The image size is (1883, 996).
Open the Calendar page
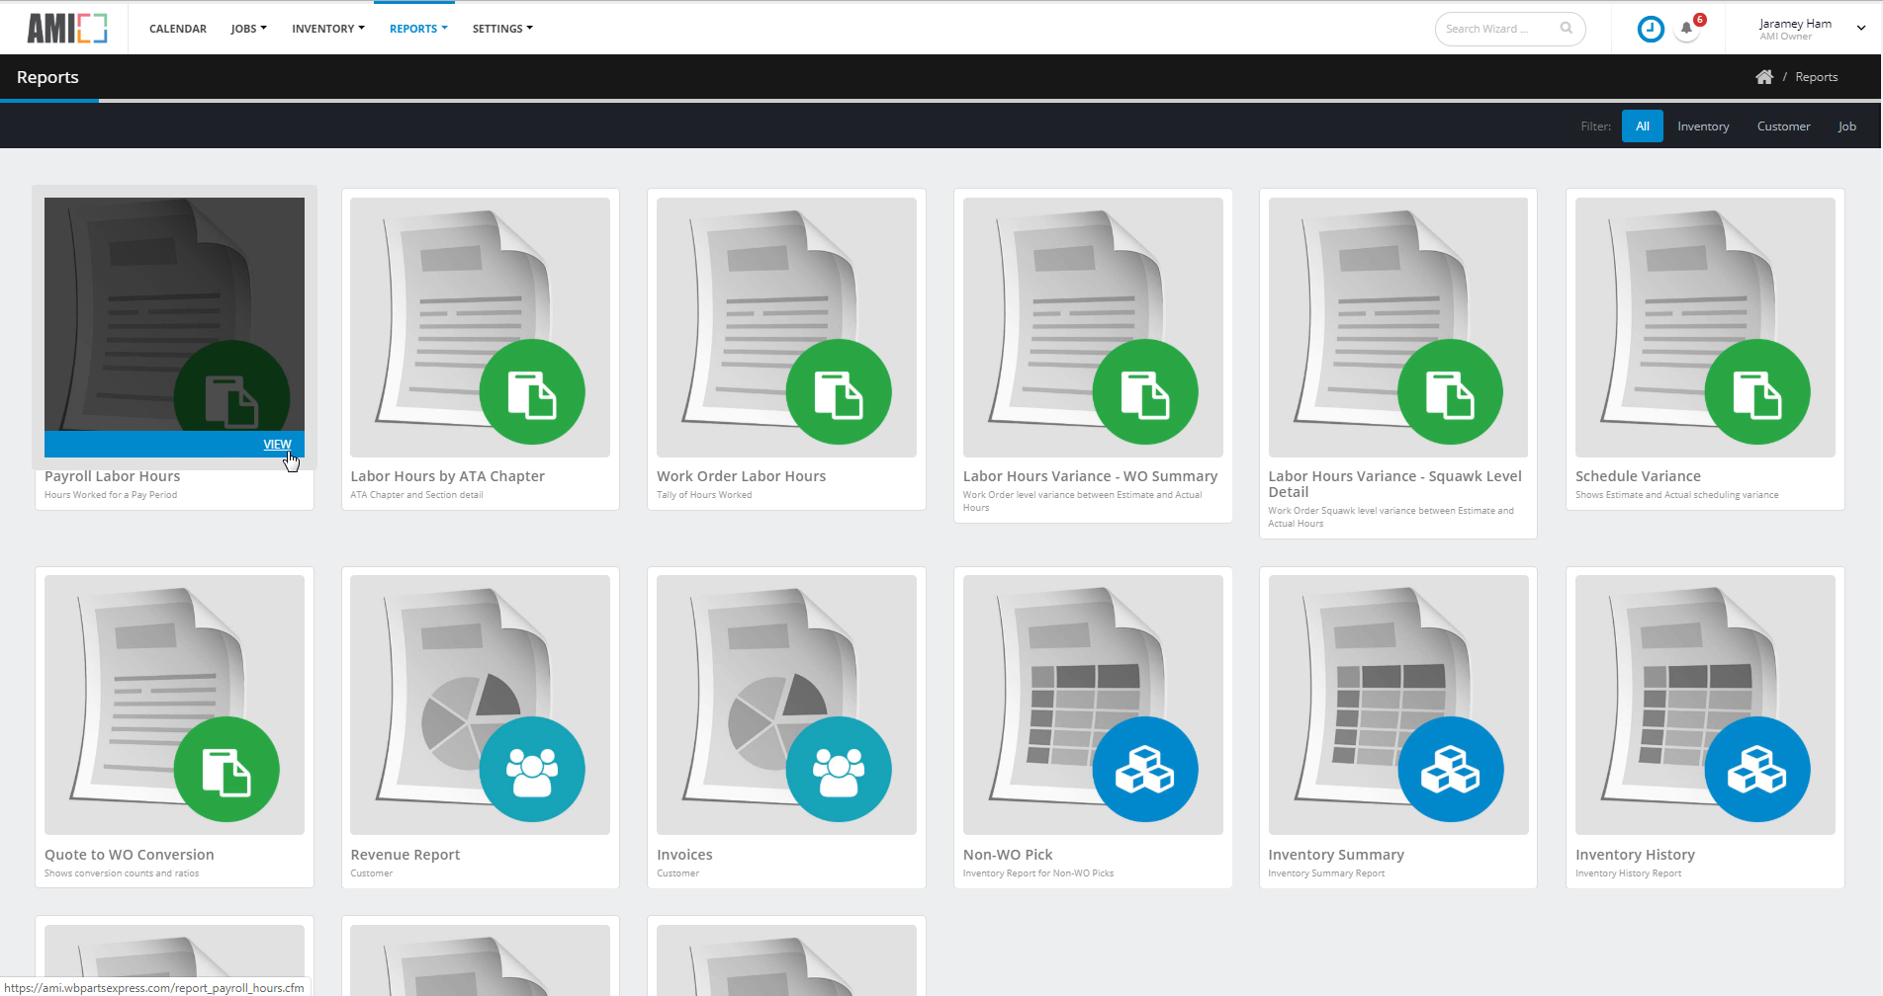click(x=178, y=29)
